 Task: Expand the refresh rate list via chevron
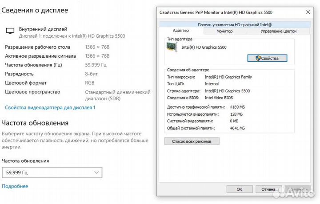click(x=96, y=173)
